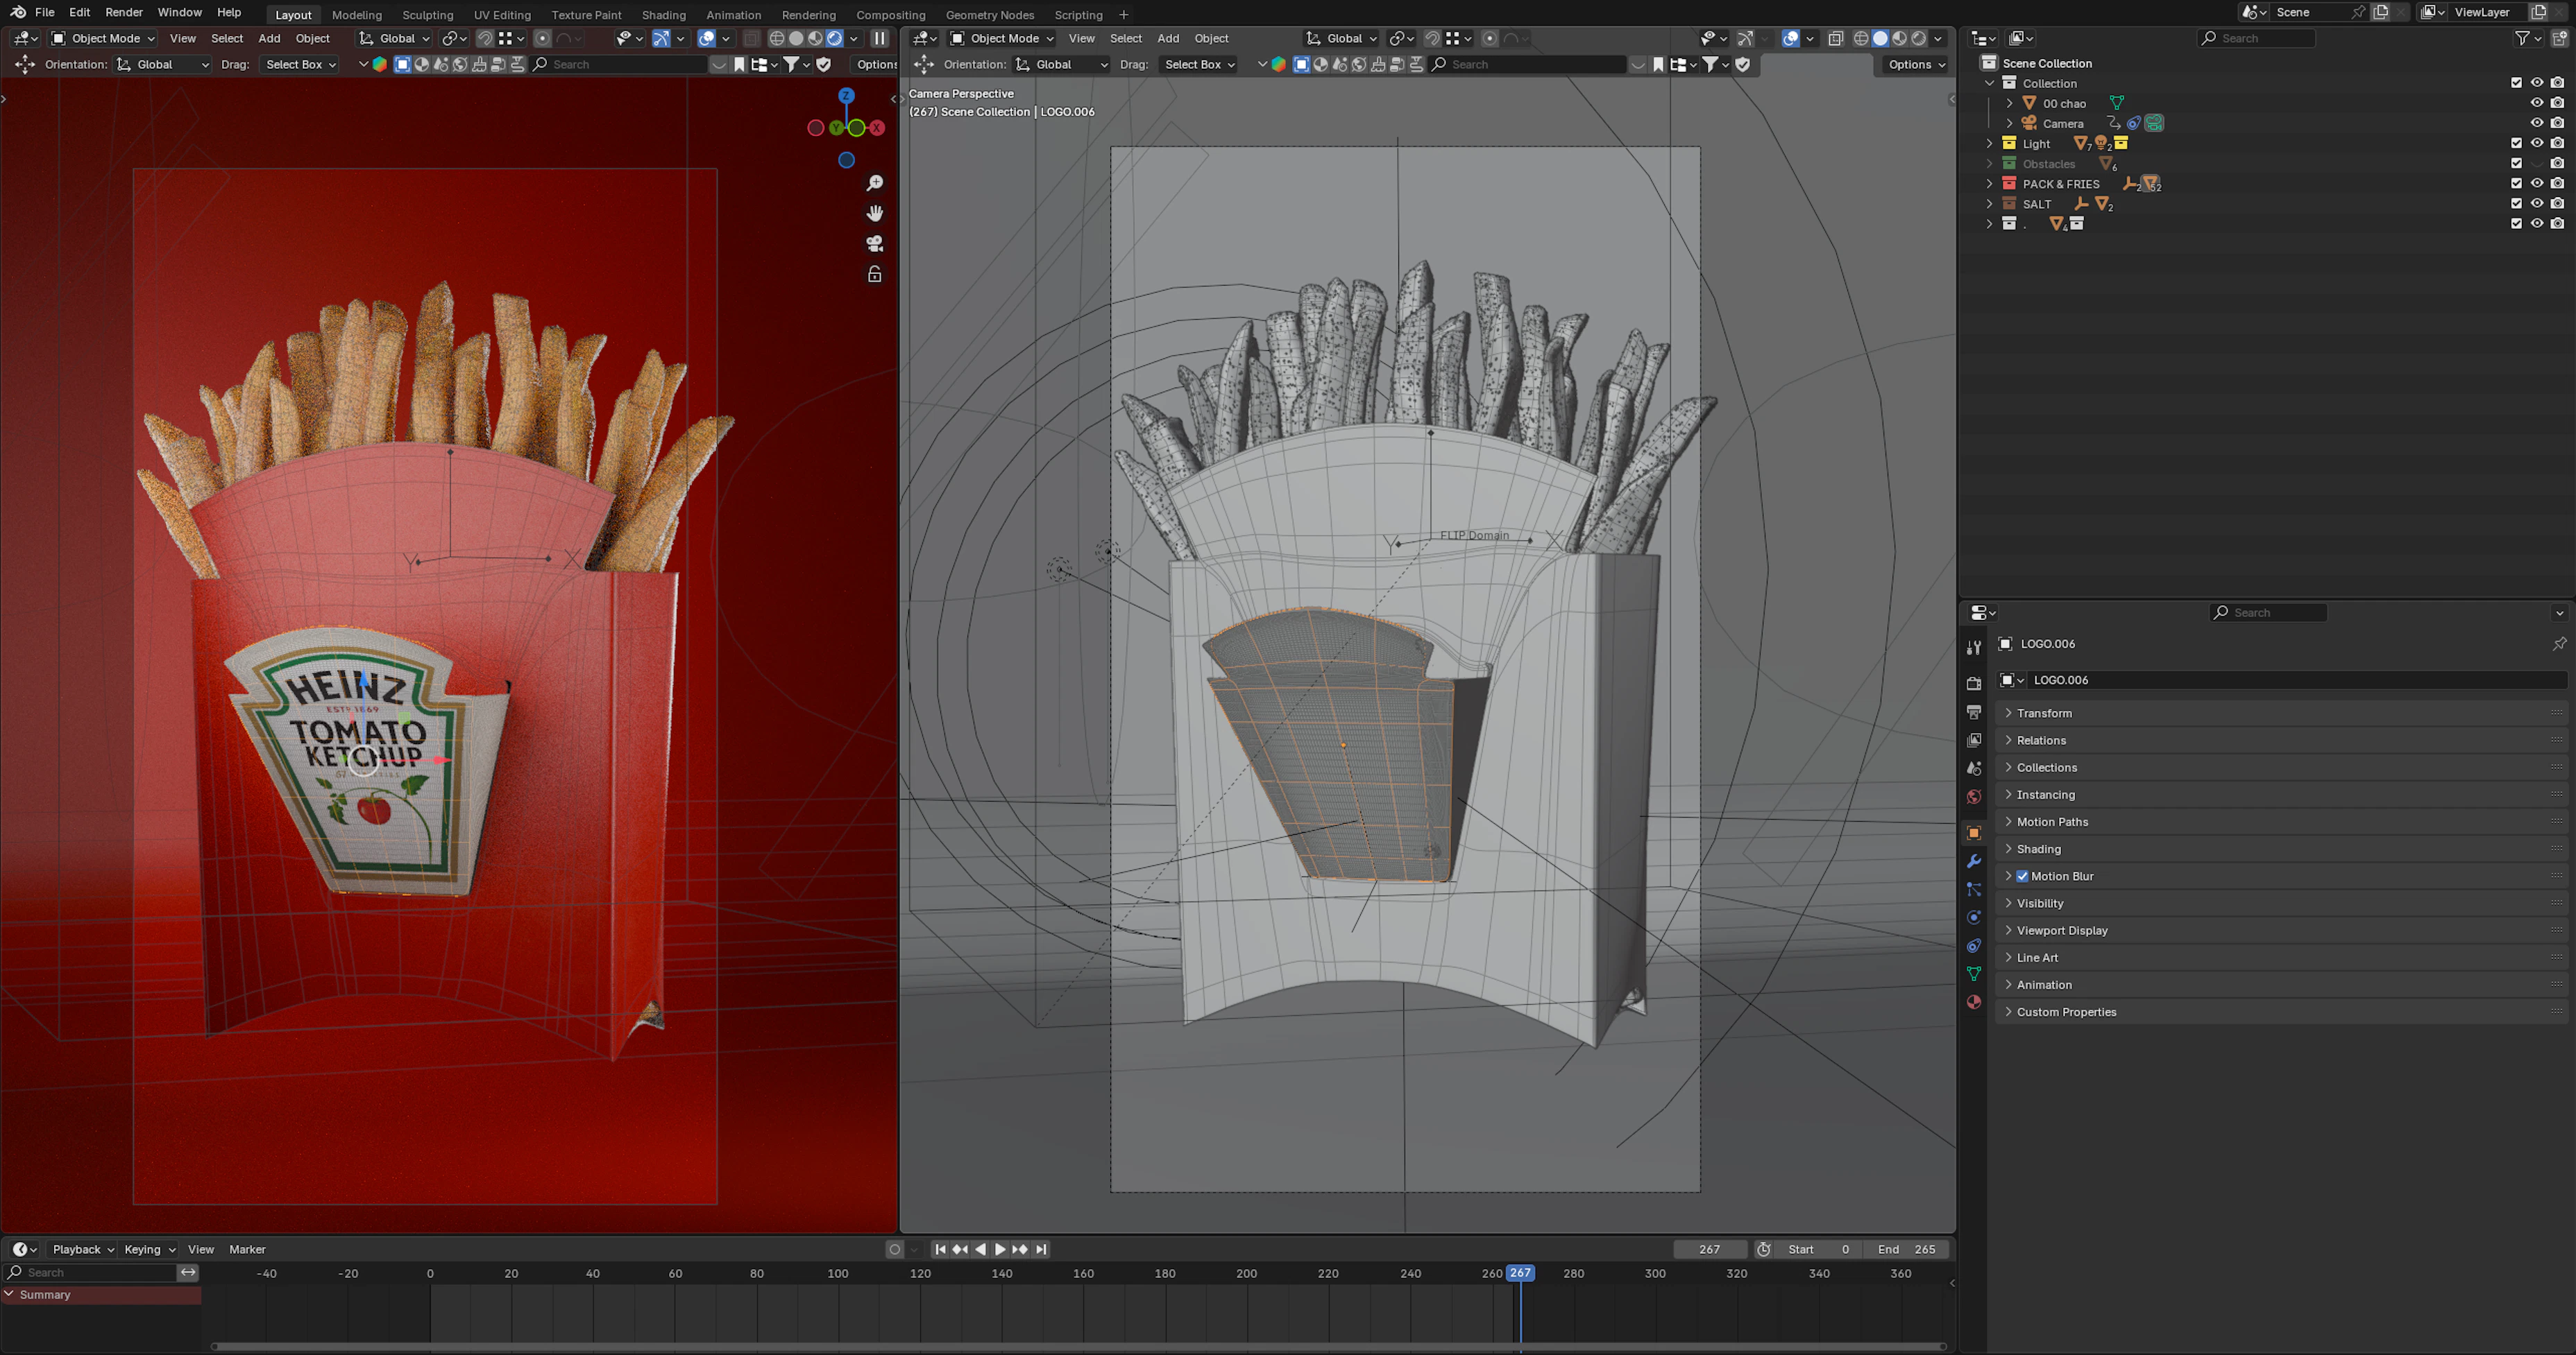Open the Marker menu in the timeline
This screenshot has width=2576, height=1355.
coord(247,1249)
